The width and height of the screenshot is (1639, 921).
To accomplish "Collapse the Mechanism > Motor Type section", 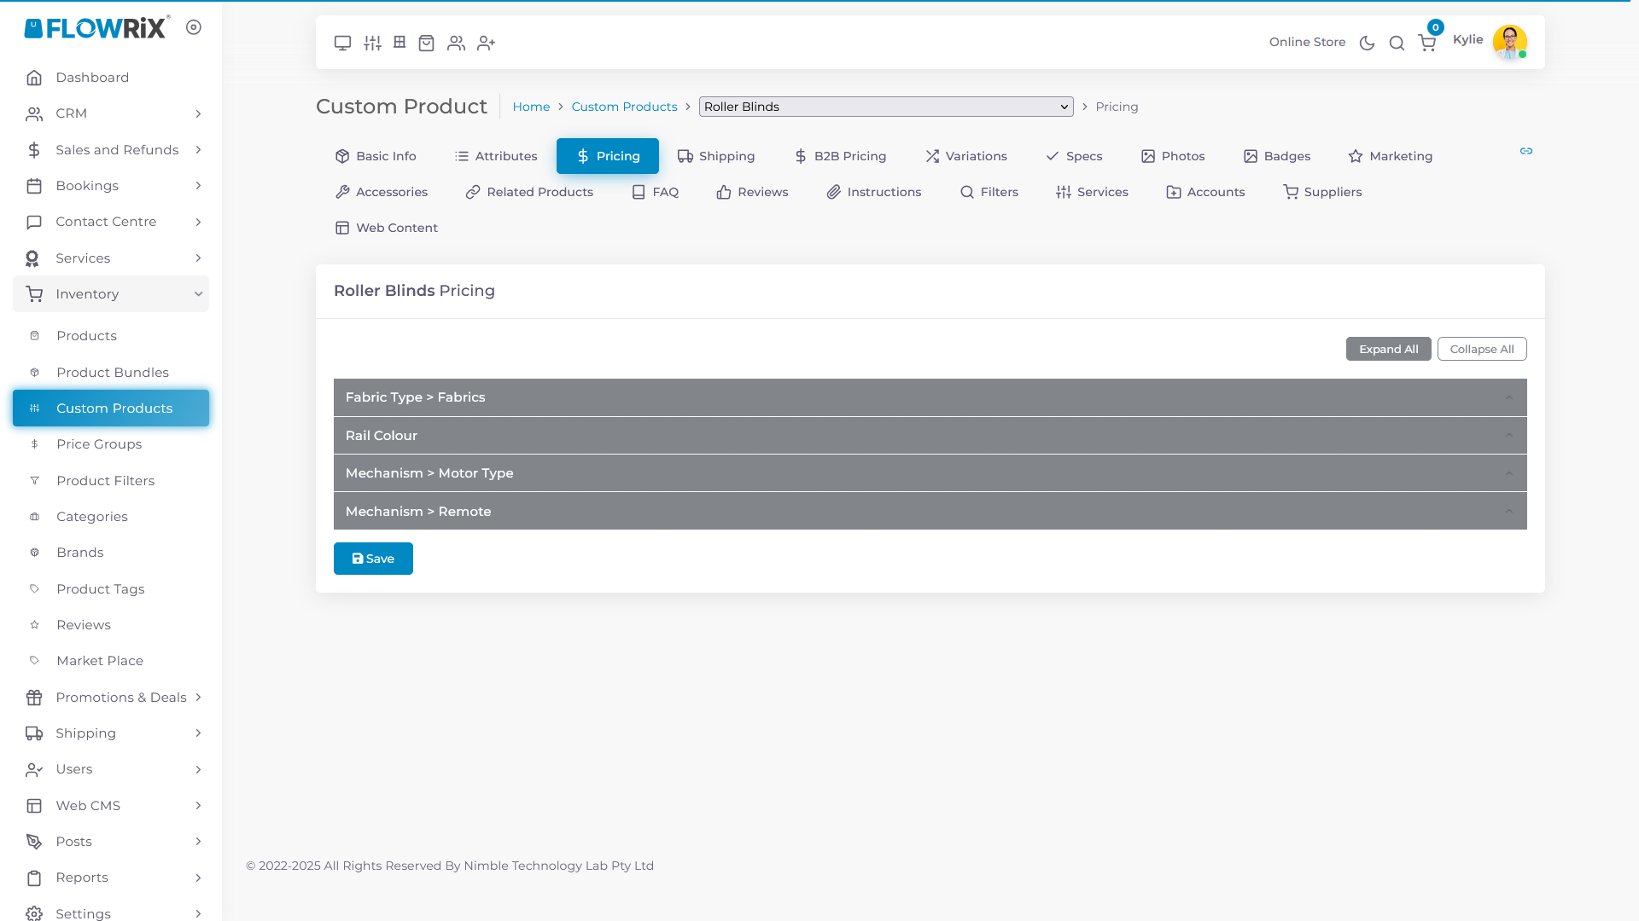I will point(1508,472).
